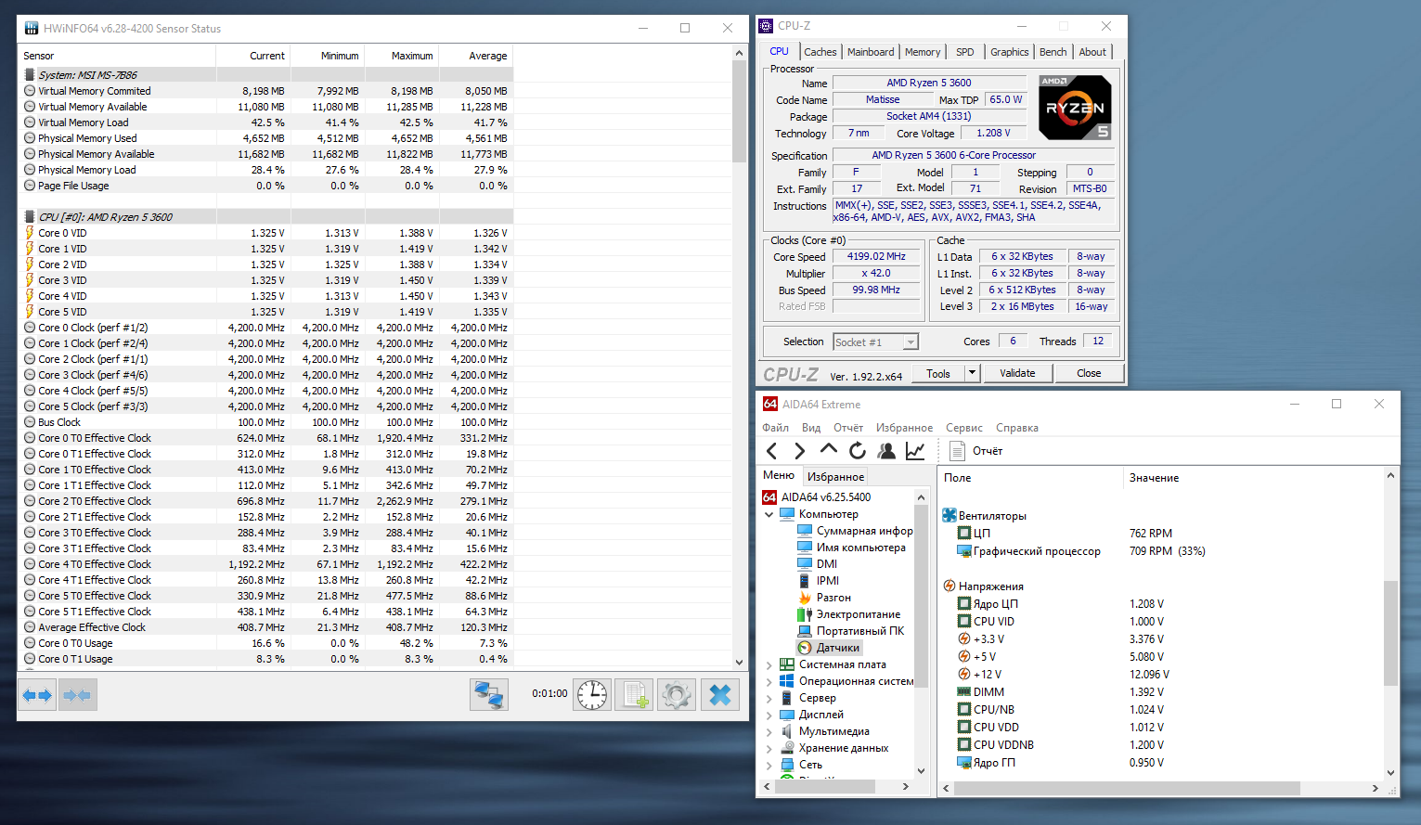The image size is (1421, 825).
Task: Open the Сервис menu in AIDA64
Action: (x=964, y=428)
